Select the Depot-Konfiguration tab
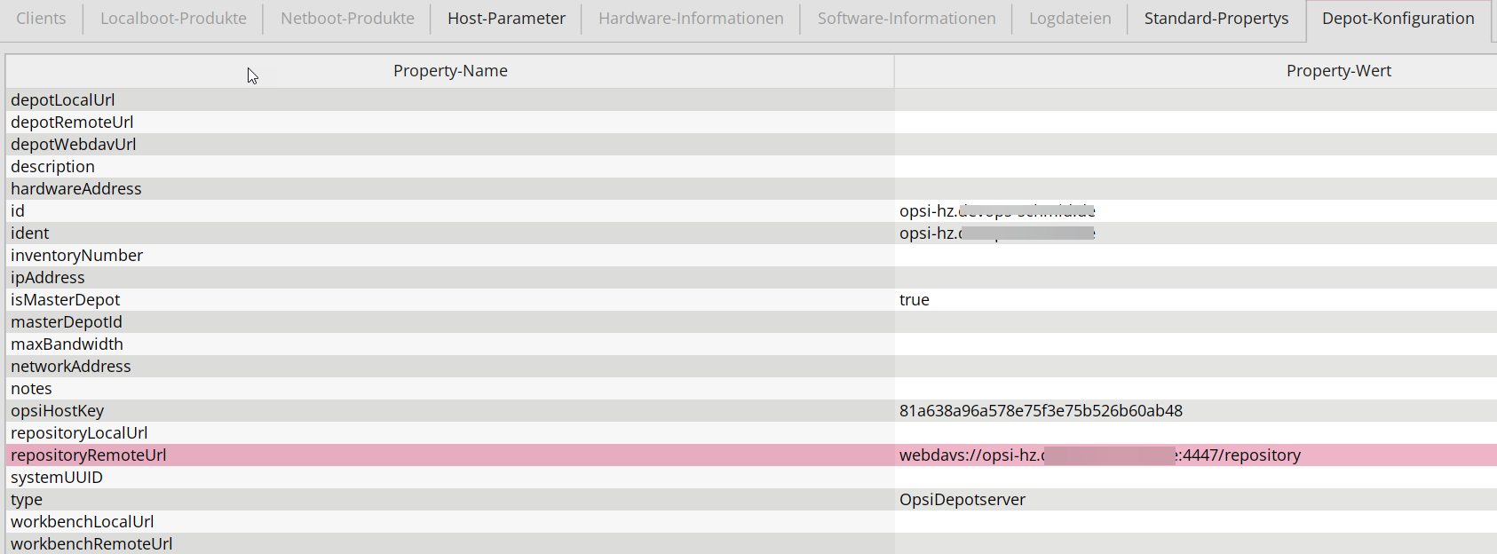This screenshot has width=1497, height=554. pyautogui.click(x=1398, y=19)
